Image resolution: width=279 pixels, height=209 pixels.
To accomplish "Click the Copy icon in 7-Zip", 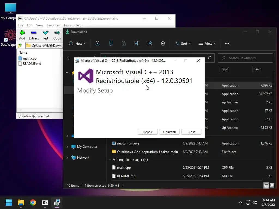I will [x=57, y=35].
